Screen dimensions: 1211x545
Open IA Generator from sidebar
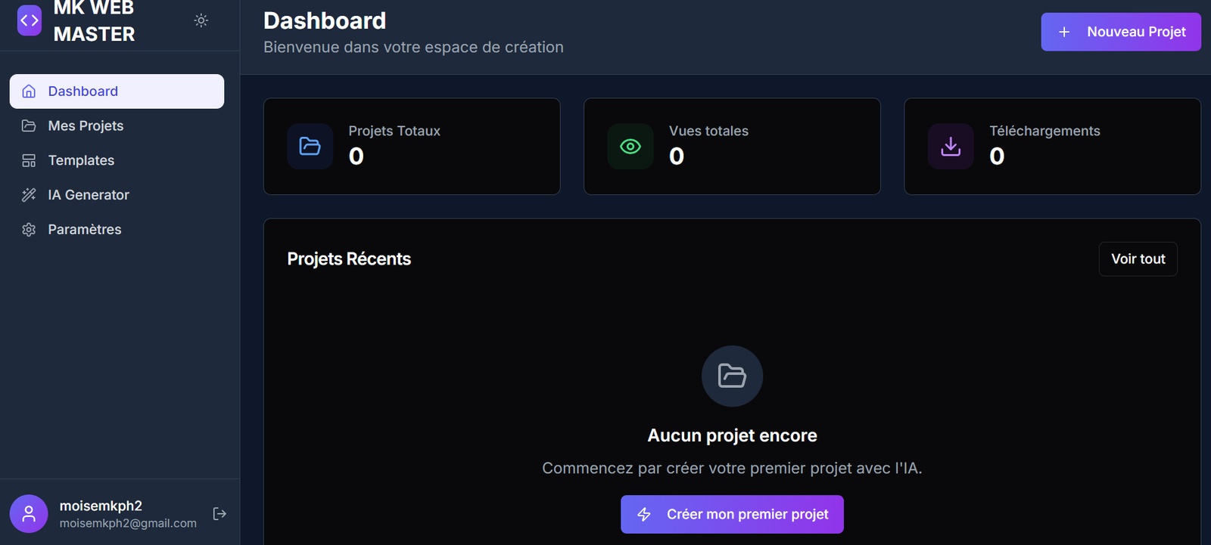point(89,195)
